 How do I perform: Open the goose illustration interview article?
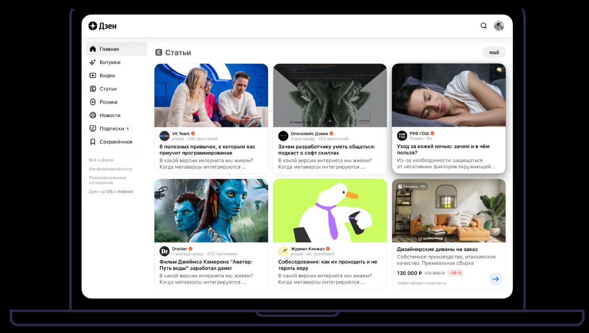pyautogui.click(x=330, y=210)
